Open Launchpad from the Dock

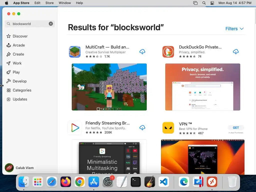pyautogui.click(x=38, y=182)
